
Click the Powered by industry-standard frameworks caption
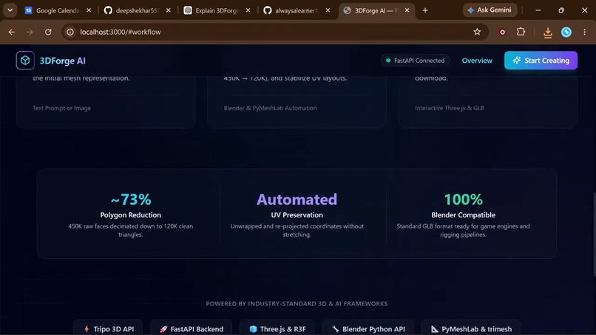click(297, 303)
